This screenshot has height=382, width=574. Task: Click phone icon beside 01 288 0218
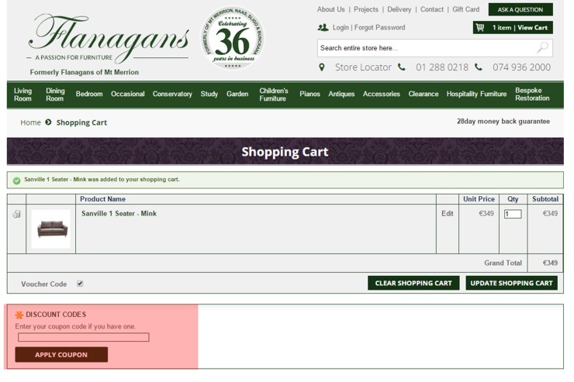point(402,67)
